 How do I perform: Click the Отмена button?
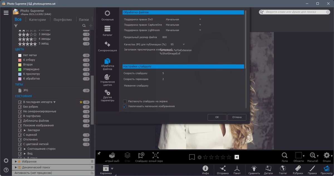point(237,117)
